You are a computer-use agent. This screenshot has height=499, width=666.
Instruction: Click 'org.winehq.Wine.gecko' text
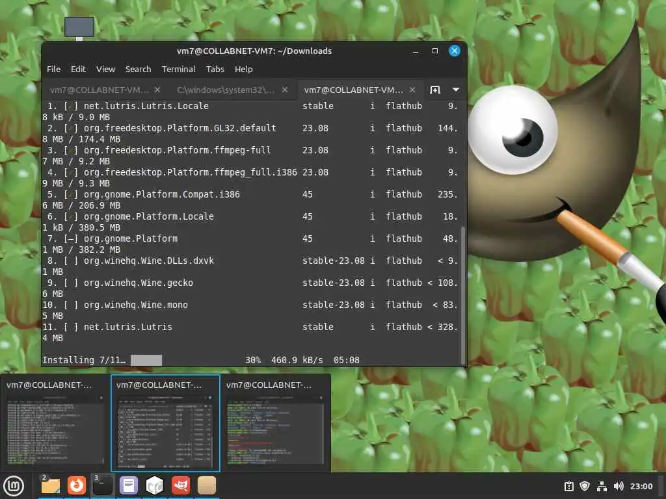138,283
